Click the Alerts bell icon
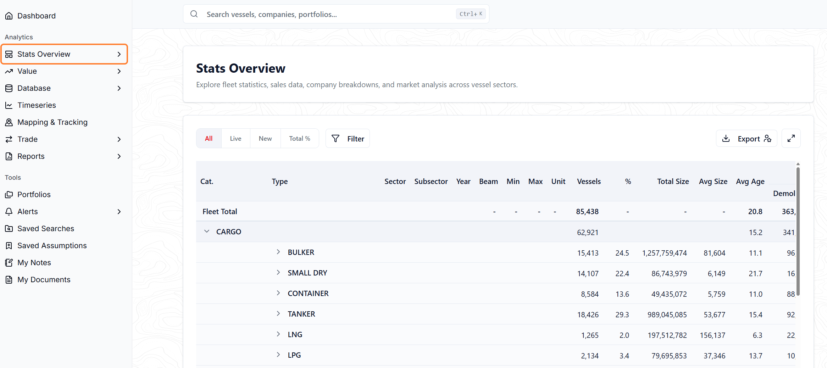827x368 pixels. [x=9, y=212]
